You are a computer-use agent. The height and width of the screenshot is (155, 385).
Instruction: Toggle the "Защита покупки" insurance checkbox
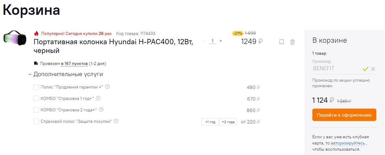pyautogui.click(x=36, y=122)
